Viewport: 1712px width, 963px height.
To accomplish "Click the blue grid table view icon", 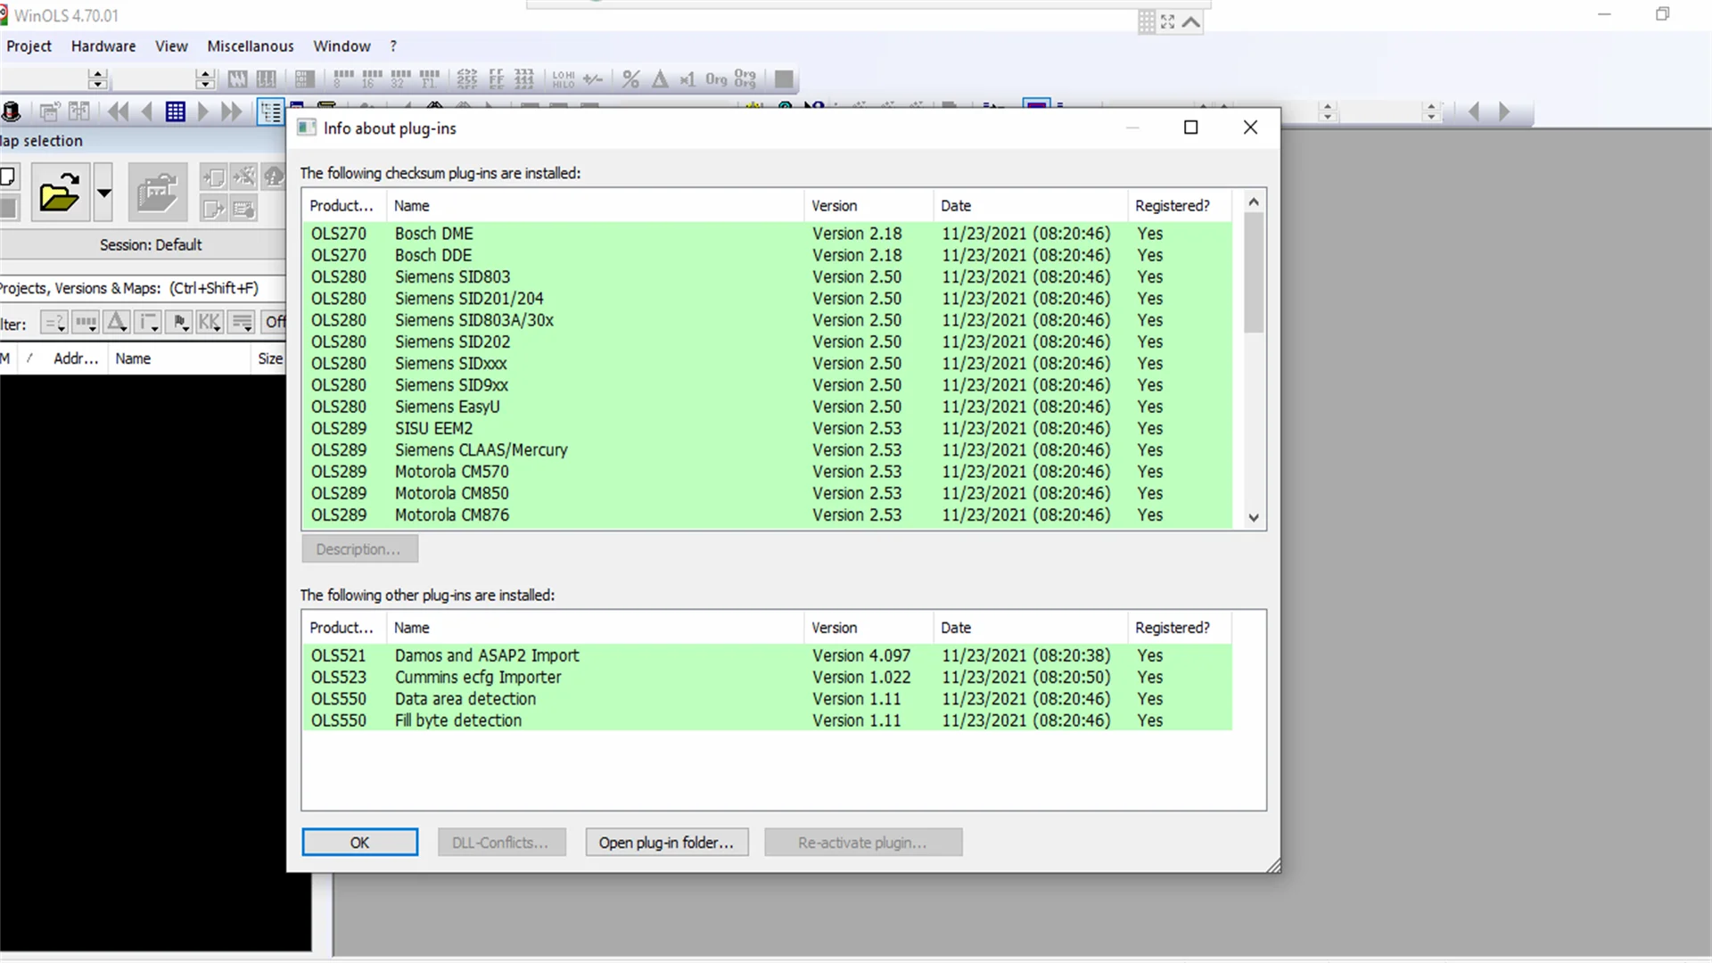I will 175,111.
